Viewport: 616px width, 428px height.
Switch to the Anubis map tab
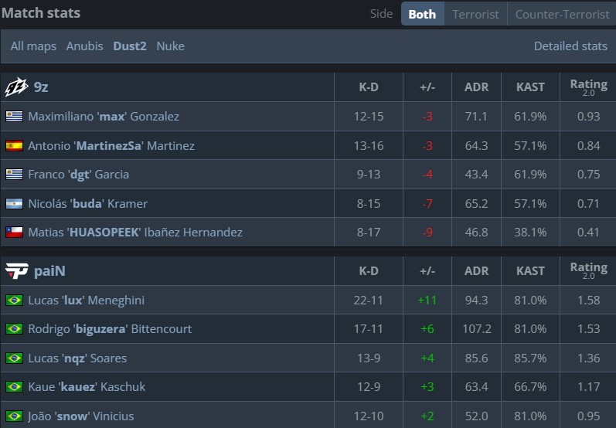84,46
